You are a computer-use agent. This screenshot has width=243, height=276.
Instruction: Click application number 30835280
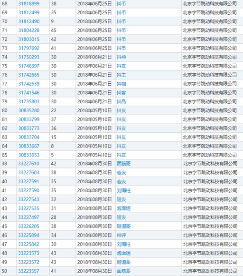pyautogui.click(x=29, y=110)
